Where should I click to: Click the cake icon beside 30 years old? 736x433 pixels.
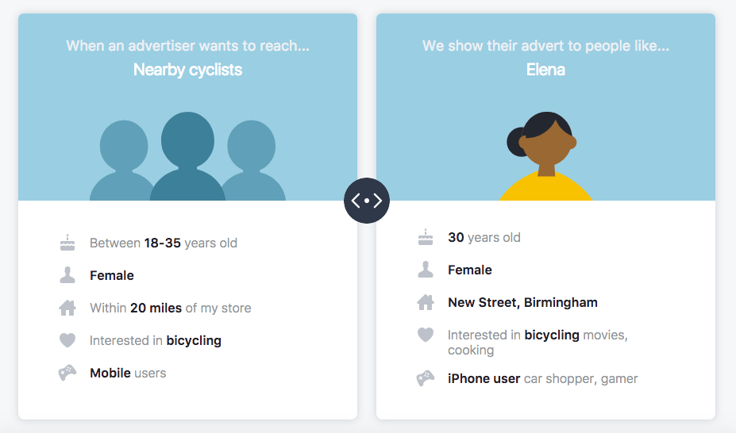pyautogui.click(x=426, y=237)
